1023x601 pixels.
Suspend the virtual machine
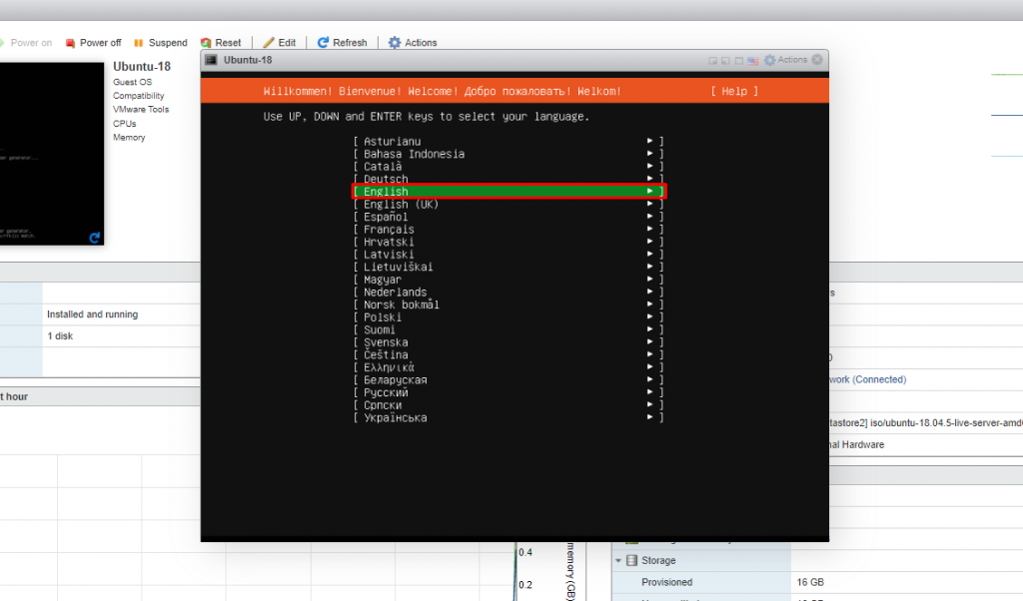pos(160,43)
